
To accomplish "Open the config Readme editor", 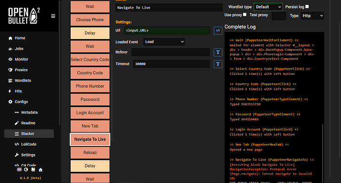I will click(x=28, y=123).
